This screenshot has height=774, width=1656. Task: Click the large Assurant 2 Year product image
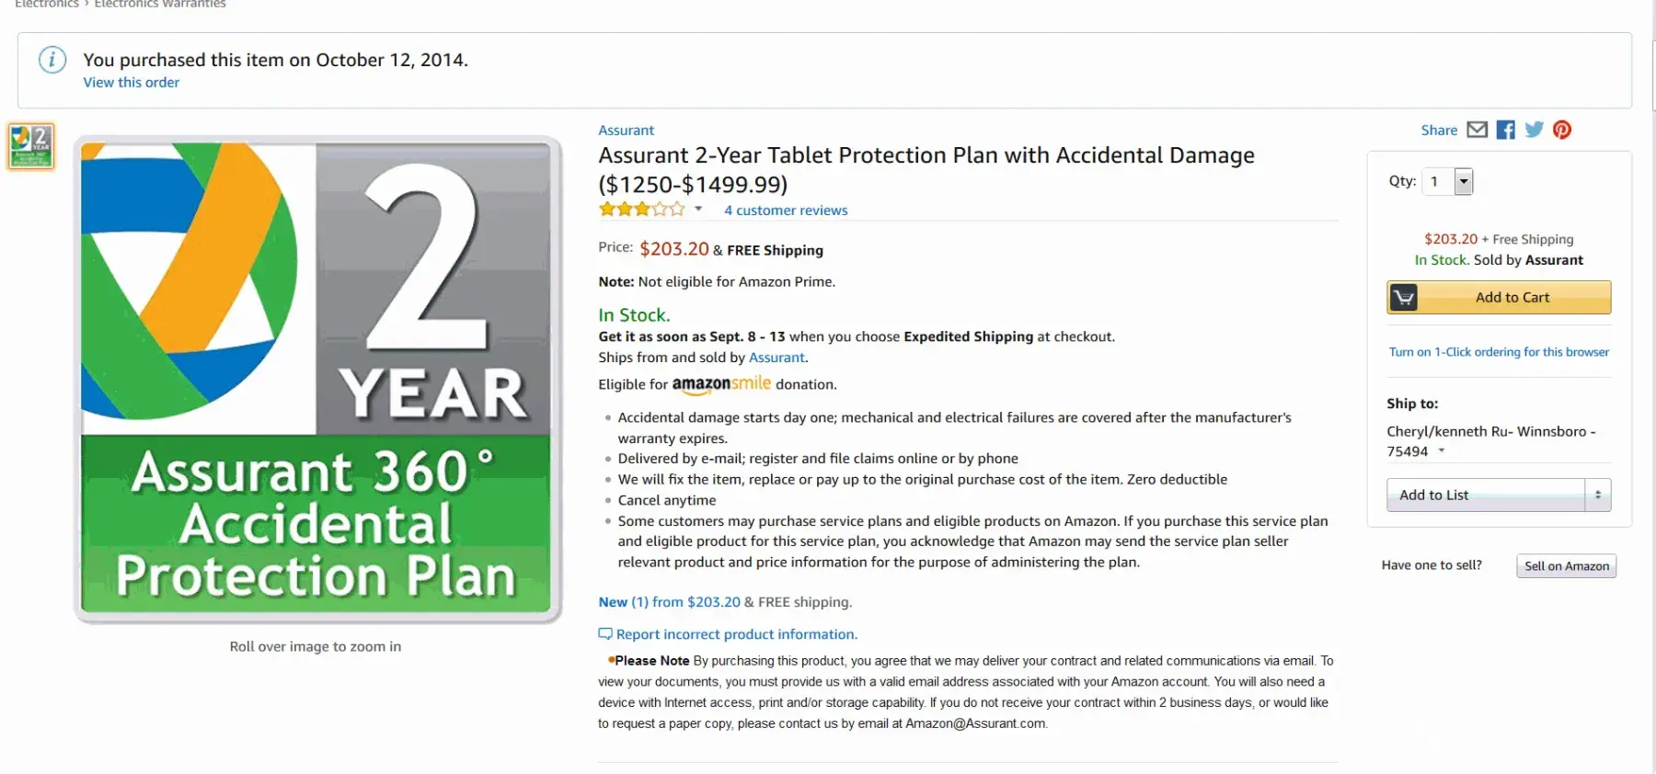(316, 379)
